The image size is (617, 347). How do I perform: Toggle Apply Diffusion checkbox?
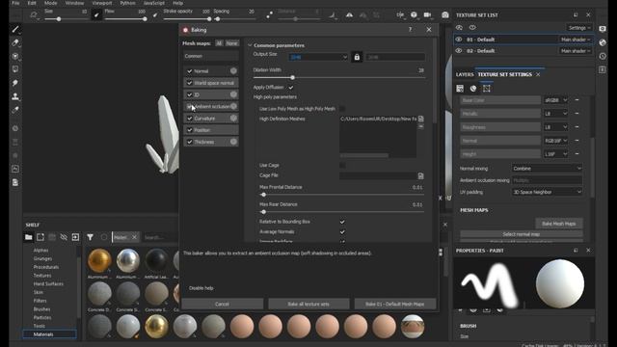tap(291, 88)
